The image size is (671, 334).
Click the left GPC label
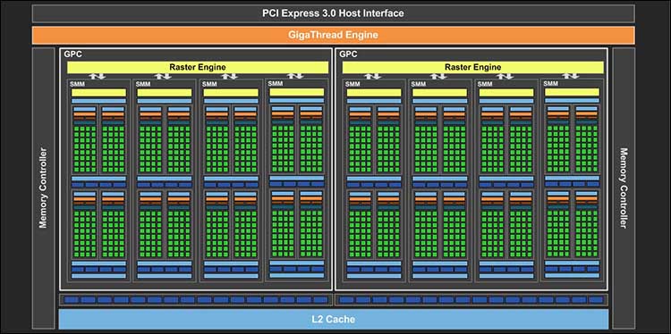click(72, 54)
